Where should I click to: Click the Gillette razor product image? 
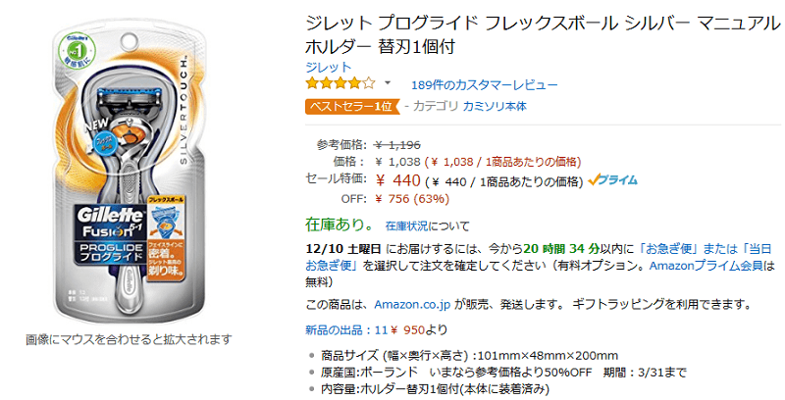coord(129,176)
